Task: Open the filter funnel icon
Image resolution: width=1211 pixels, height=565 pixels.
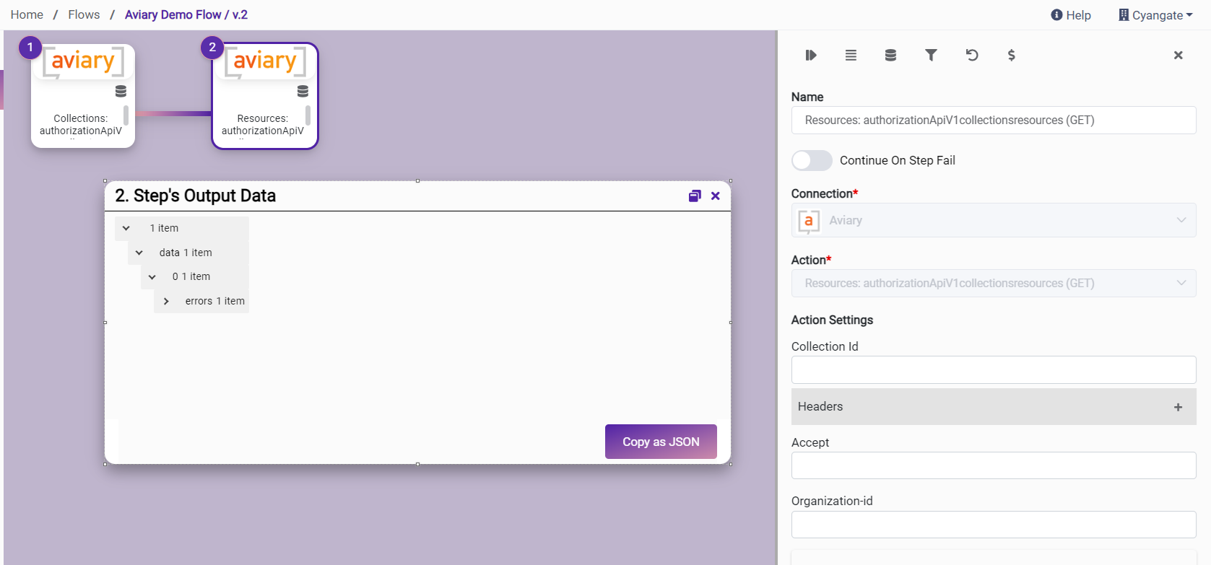Action: 931,56
